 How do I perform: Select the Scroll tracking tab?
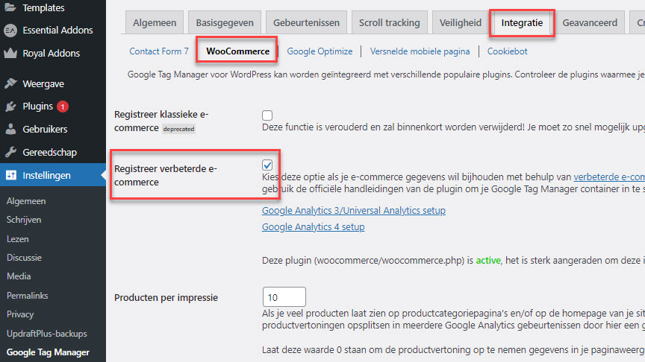click(x=389, y=22)
